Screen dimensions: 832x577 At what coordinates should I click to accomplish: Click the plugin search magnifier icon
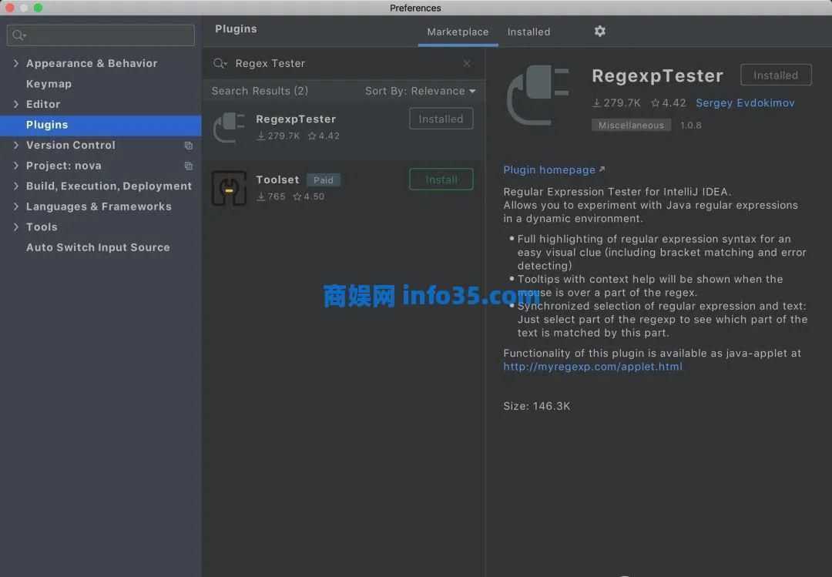219,64
